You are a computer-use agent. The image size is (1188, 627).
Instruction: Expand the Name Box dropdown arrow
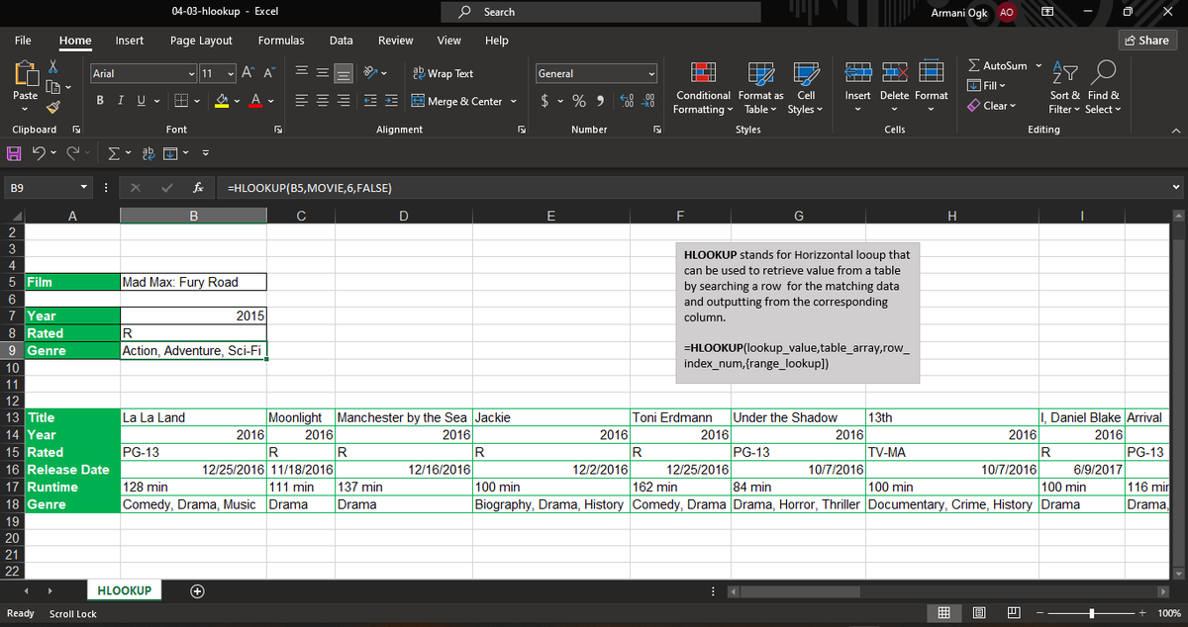(84, 187)
